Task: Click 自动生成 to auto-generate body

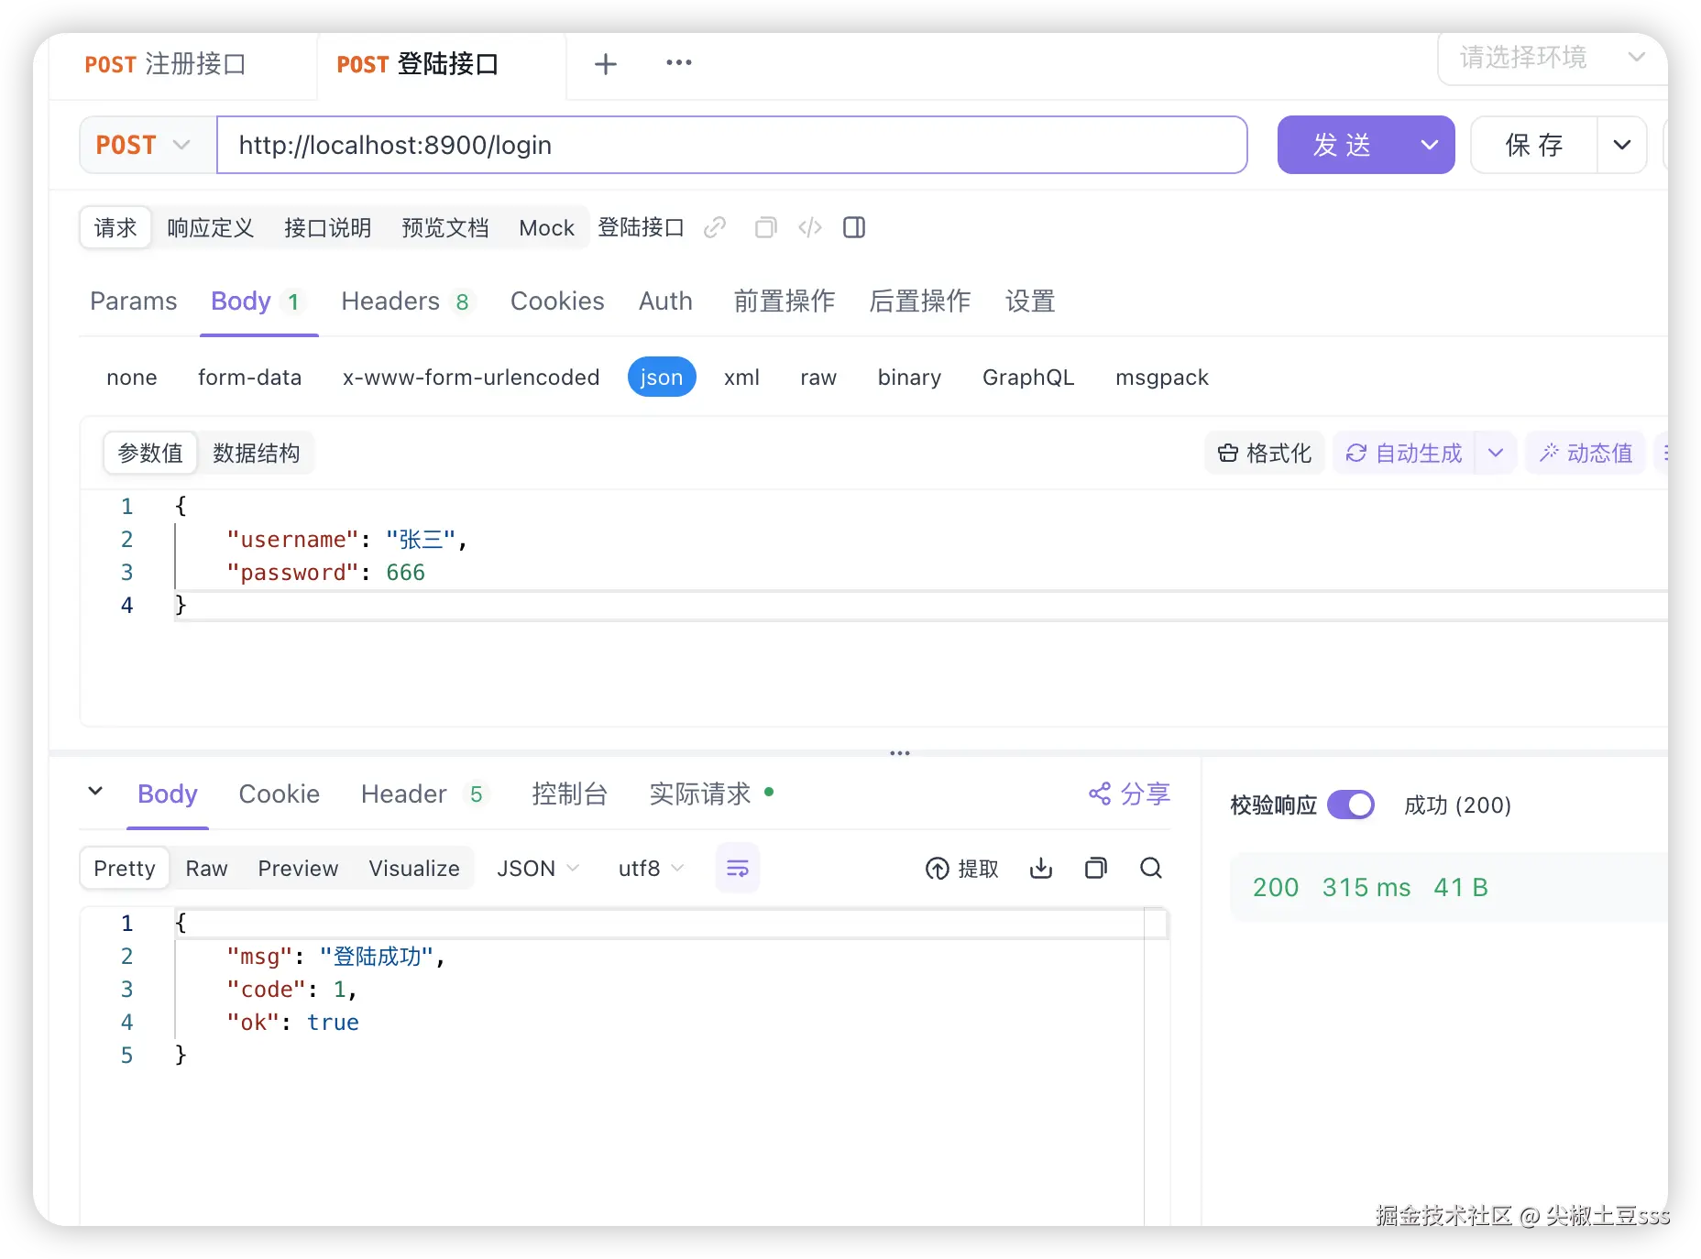Action: tap(1404, 454)
